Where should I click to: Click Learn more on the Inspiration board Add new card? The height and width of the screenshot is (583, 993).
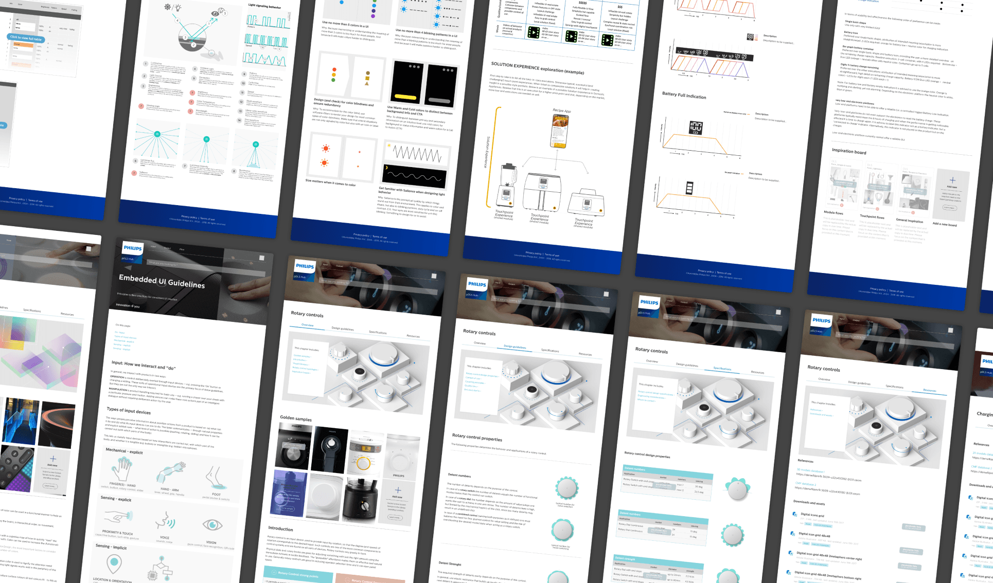tap(949, 207)
